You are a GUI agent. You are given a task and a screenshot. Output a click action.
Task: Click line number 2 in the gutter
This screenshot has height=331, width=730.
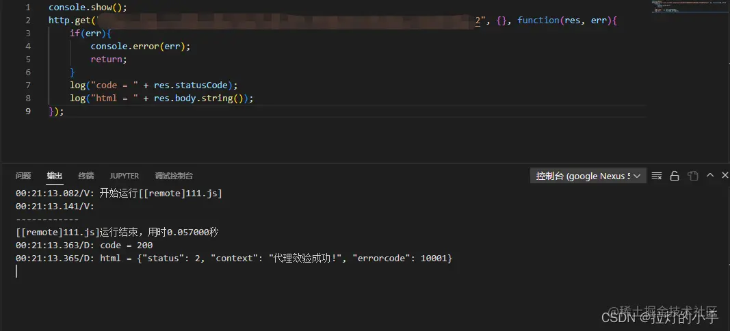pyautogui.click(x=29, y=21)
